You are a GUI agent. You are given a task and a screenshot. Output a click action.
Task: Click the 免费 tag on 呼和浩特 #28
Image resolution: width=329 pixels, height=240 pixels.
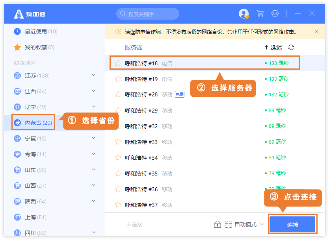coord(180,94)
